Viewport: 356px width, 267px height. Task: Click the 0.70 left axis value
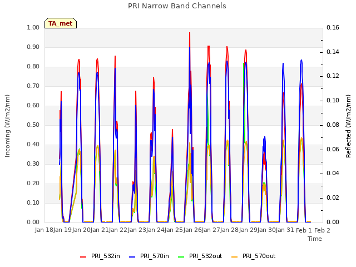tap(33, 86)
